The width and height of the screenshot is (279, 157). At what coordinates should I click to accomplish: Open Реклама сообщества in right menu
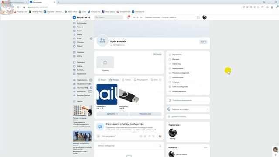point(179,73)
